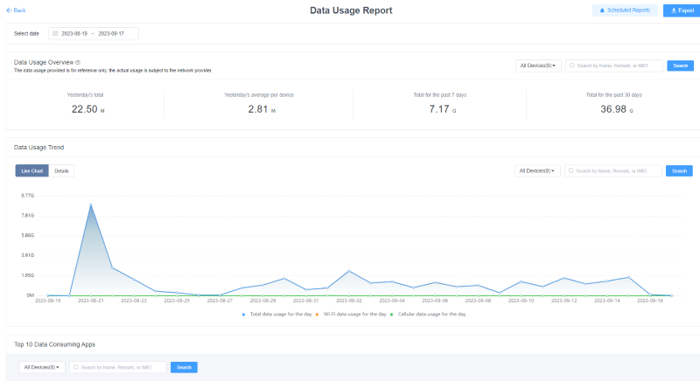The height and width of the screenshot is (381, 700).
Task: Click the Data Usage Trend heading
Action: (38, 148)
